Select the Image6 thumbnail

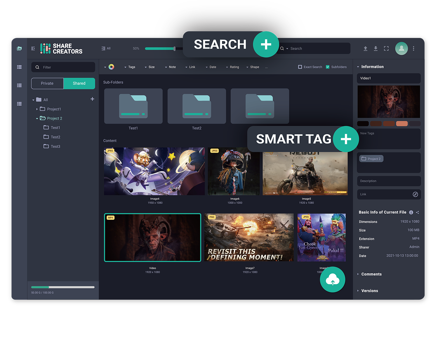point(234,171)
